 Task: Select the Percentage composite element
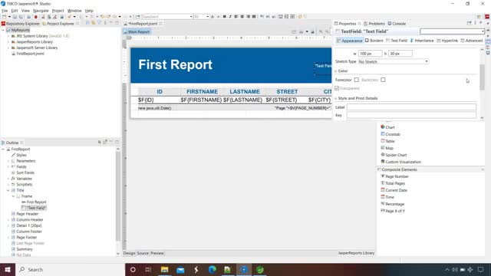click(x=392, y=204)
